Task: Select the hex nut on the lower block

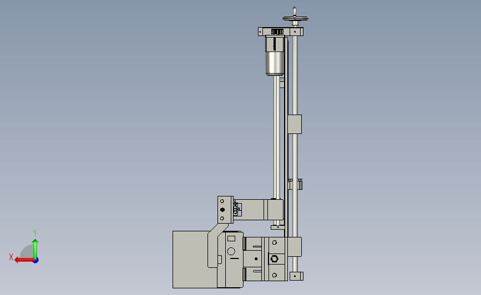Action: tap(274, 259)
